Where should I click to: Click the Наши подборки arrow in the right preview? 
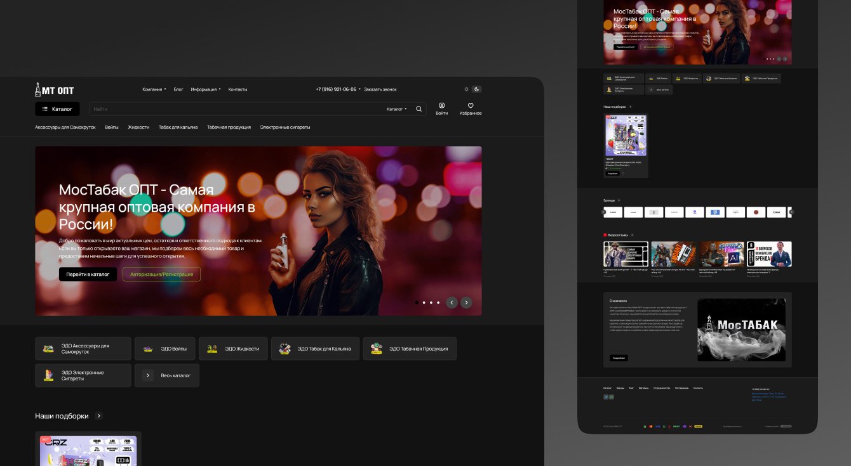tap(630, 107)
